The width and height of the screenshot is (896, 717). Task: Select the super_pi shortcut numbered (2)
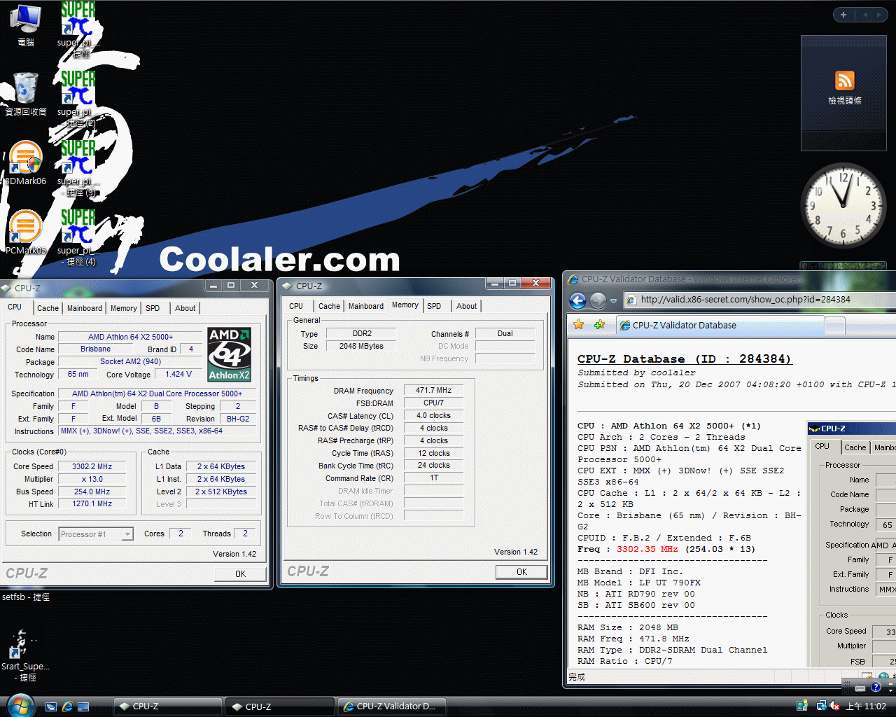pyautogui.click(x=78, y=98)
